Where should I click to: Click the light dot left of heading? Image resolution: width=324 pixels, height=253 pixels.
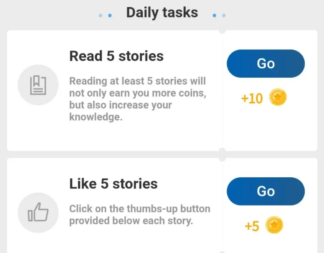coord(100,15)
